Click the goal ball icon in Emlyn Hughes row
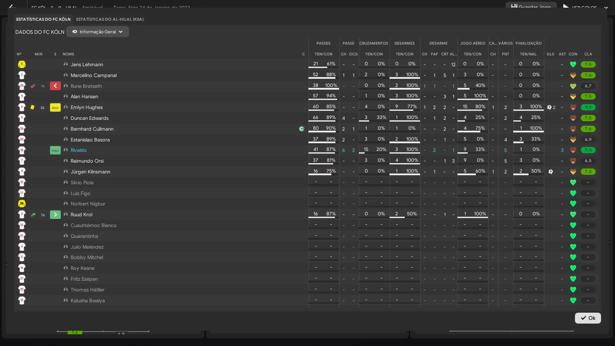Image resolution: width=615 pixels, height=346 pixels. click(549, 107)
